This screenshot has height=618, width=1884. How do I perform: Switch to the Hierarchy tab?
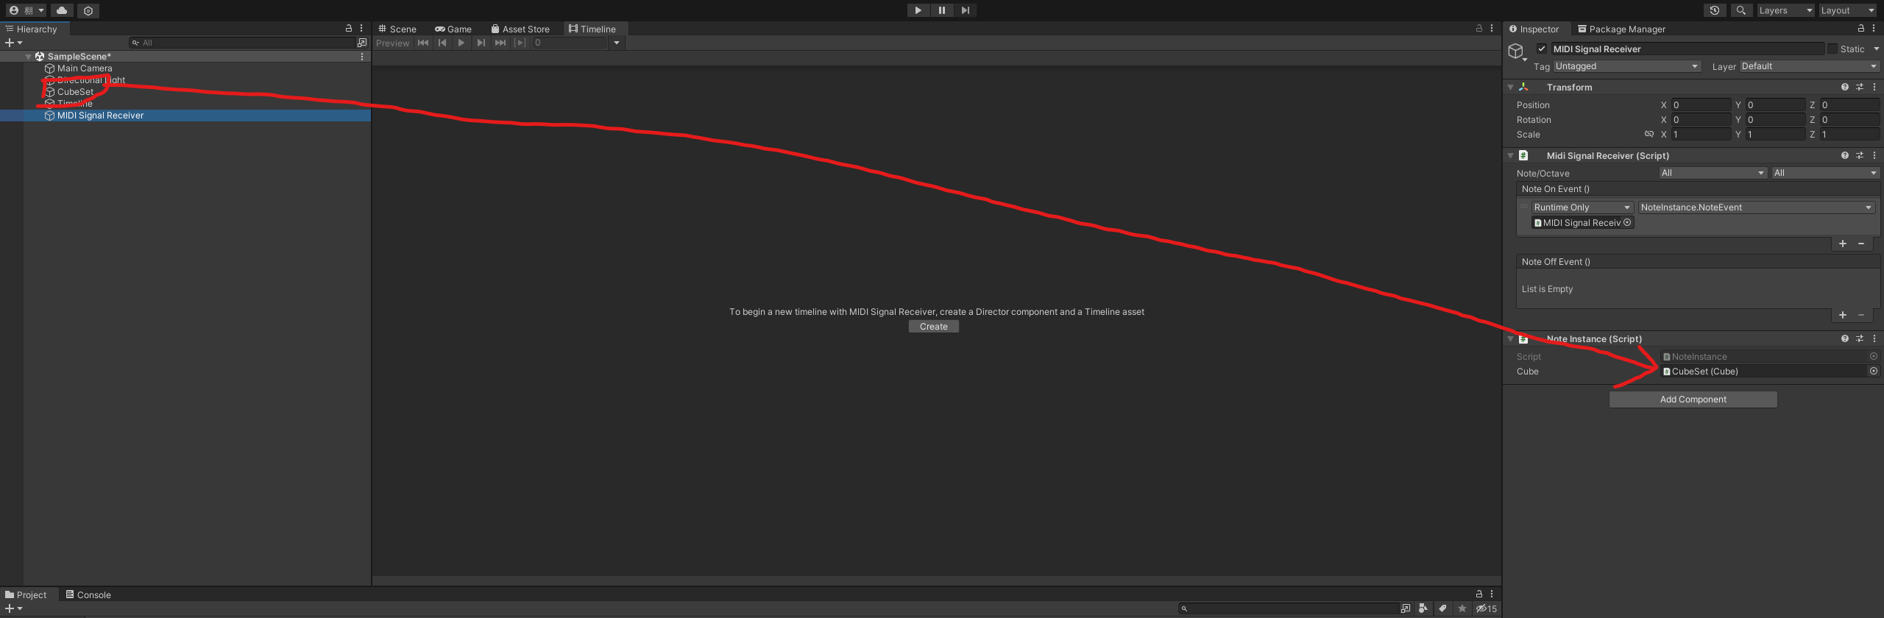pyautogui.click(x=35, y=29)
